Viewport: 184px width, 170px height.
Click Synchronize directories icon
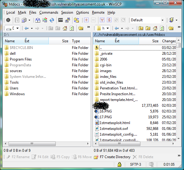[x=44, y=20]
